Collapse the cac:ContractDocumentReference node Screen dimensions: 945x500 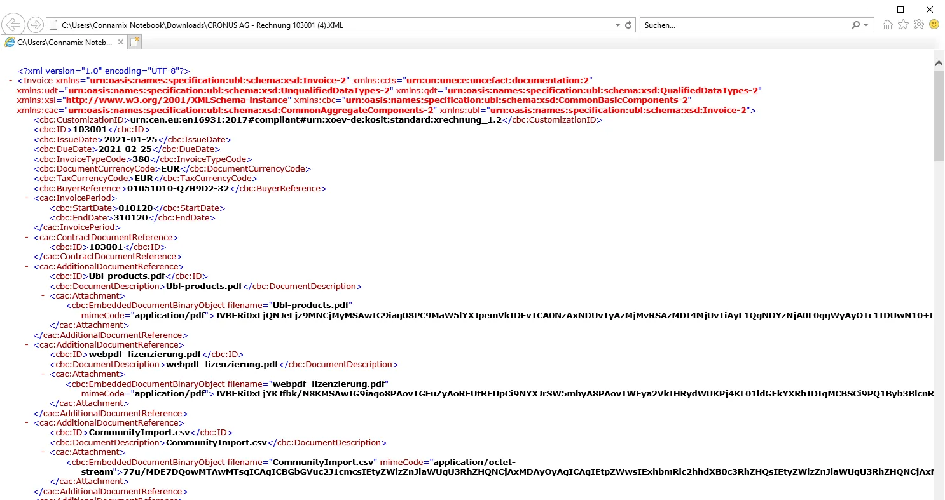(x=27, y=238)
